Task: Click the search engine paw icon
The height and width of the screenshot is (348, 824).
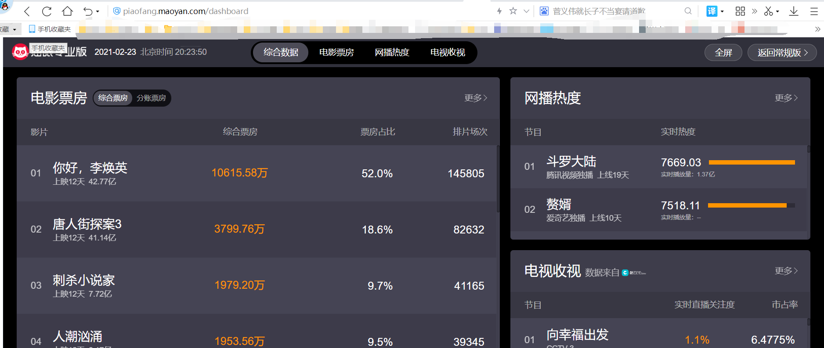Action: pos(544,11)
